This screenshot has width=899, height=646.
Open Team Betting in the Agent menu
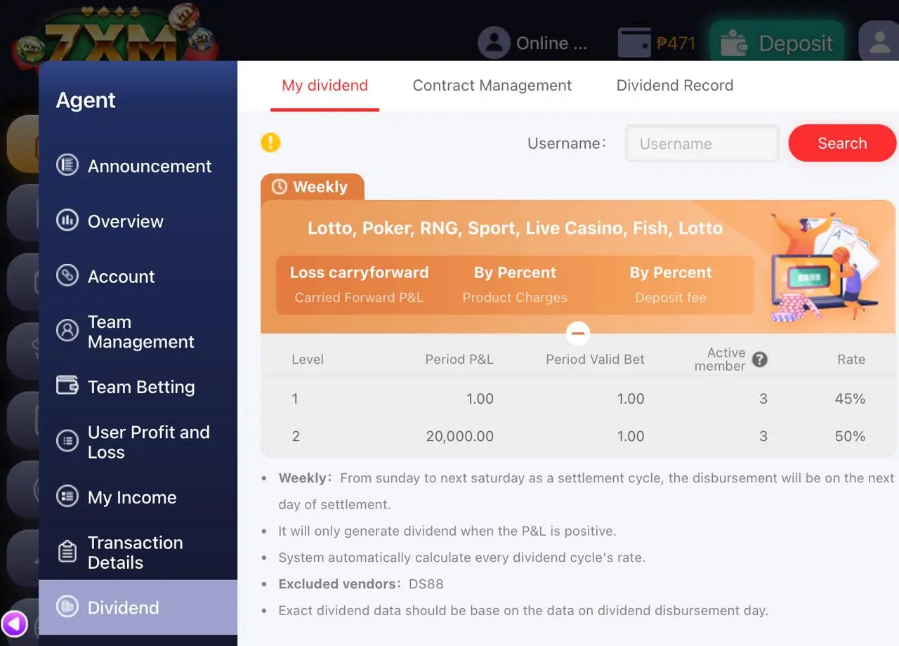(138, 386)
